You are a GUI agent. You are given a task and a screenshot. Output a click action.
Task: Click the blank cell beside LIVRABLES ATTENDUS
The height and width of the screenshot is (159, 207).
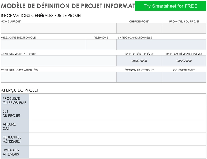pyautogui.click(x=118, y=152)
